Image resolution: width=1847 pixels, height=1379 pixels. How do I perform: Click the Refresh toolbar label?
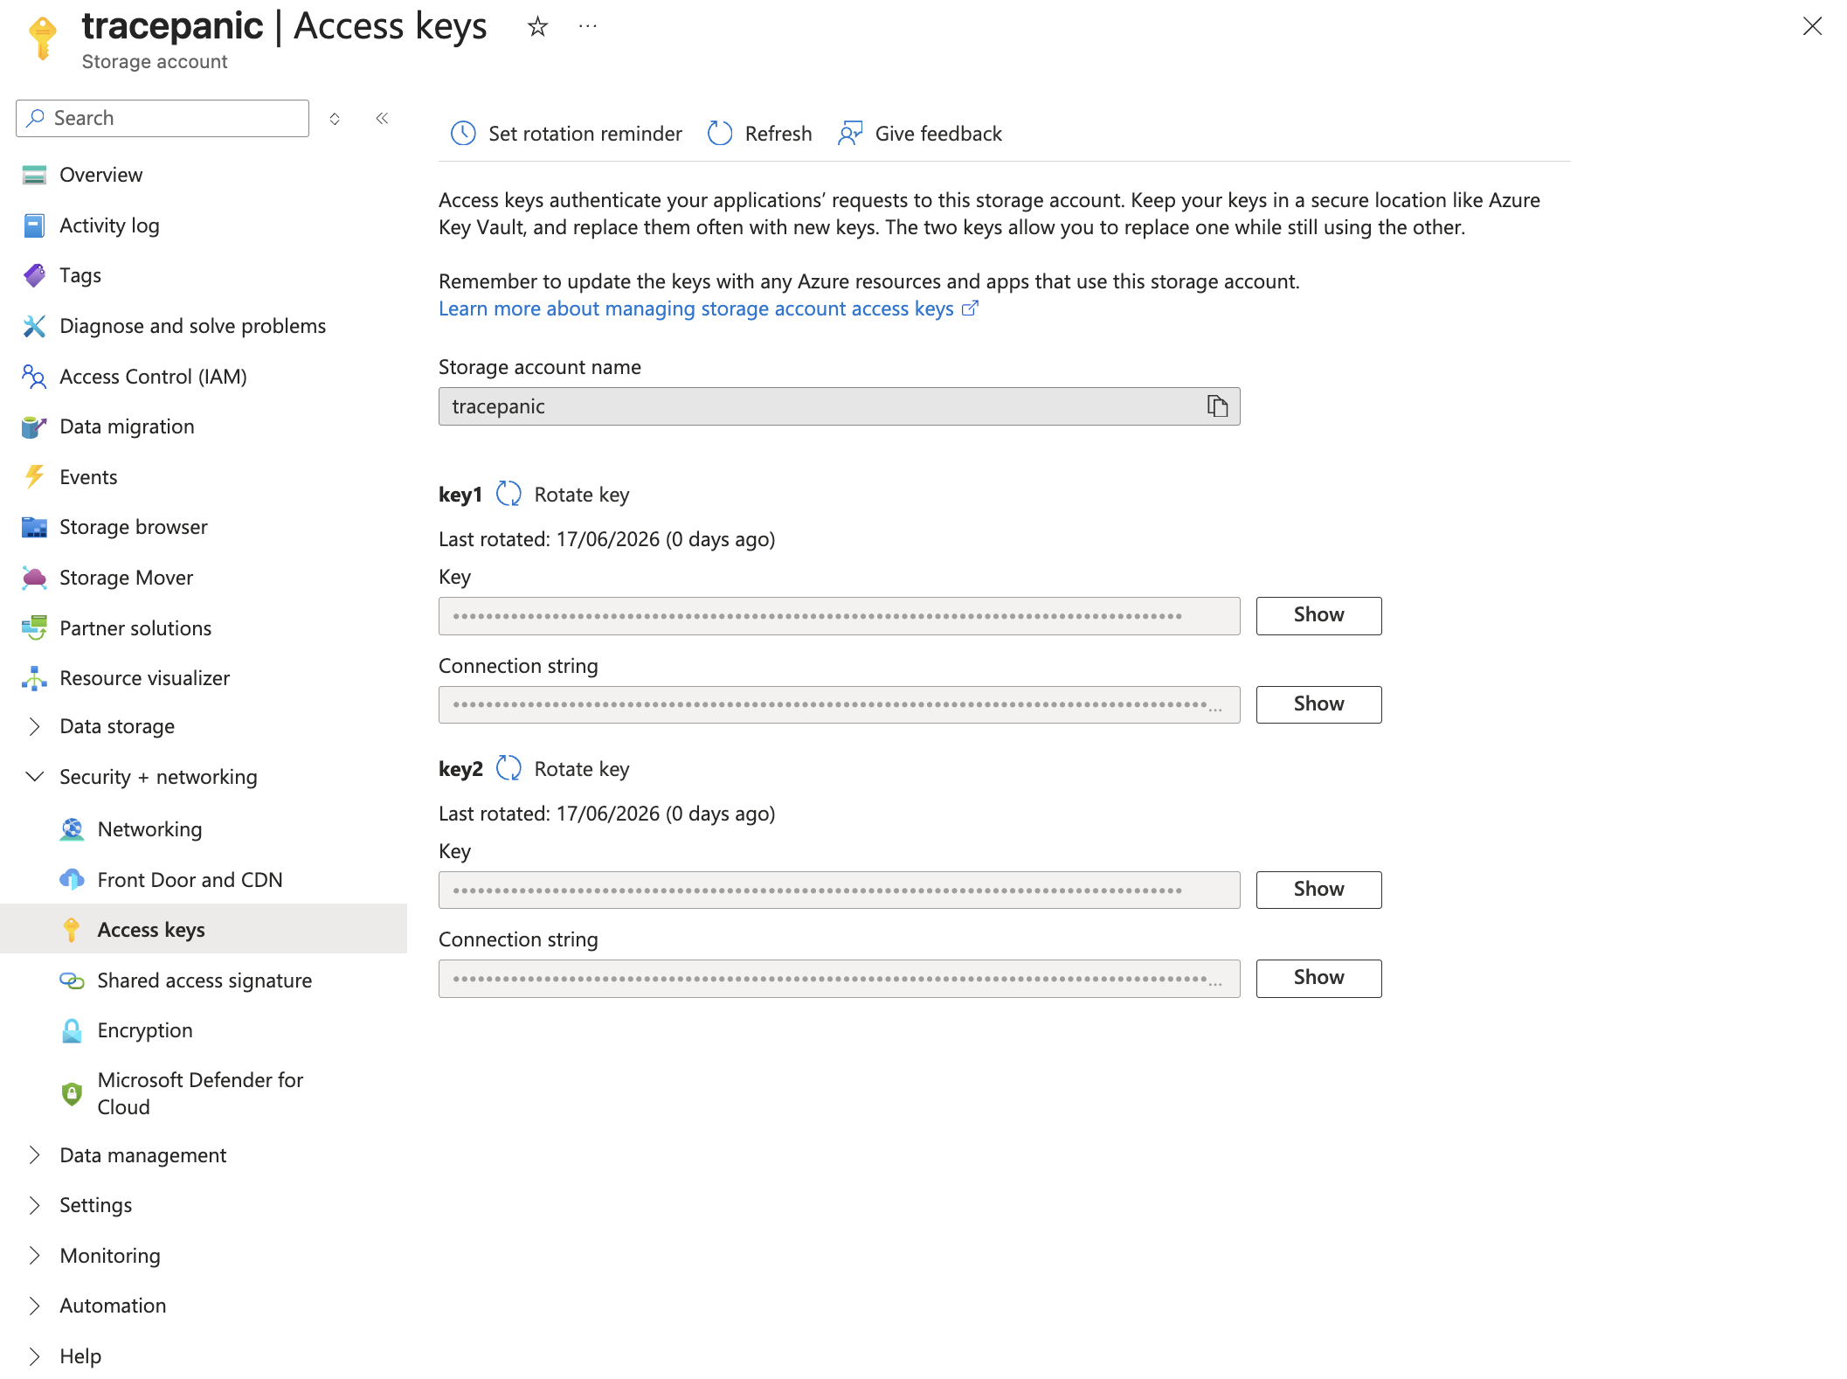pos(778,134)
